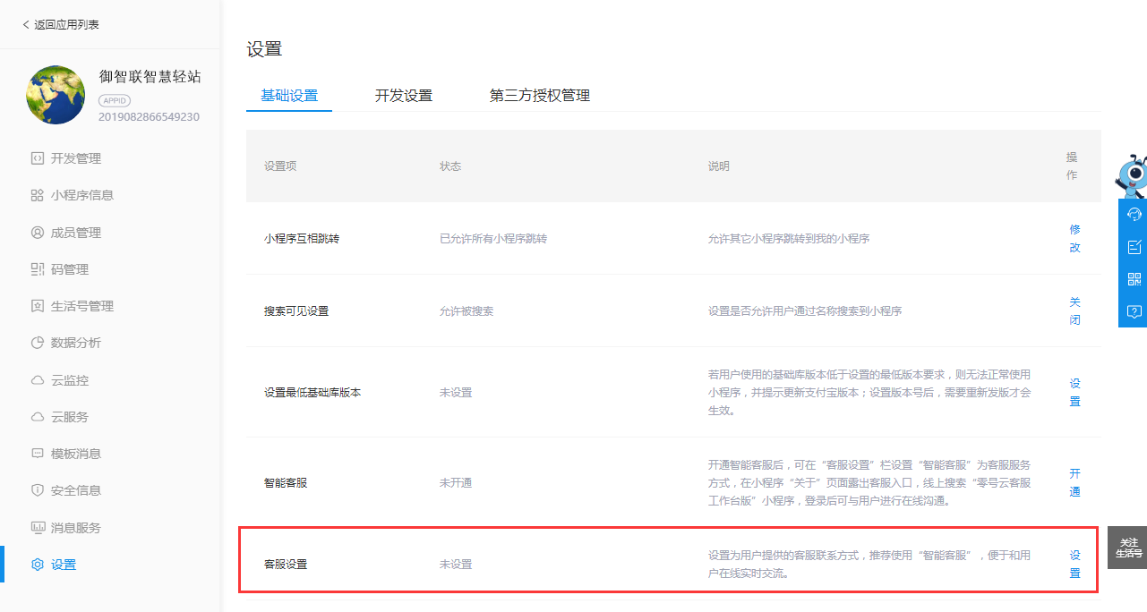
Task: Open the customer service headset icon
Action: click(1134, 215)
